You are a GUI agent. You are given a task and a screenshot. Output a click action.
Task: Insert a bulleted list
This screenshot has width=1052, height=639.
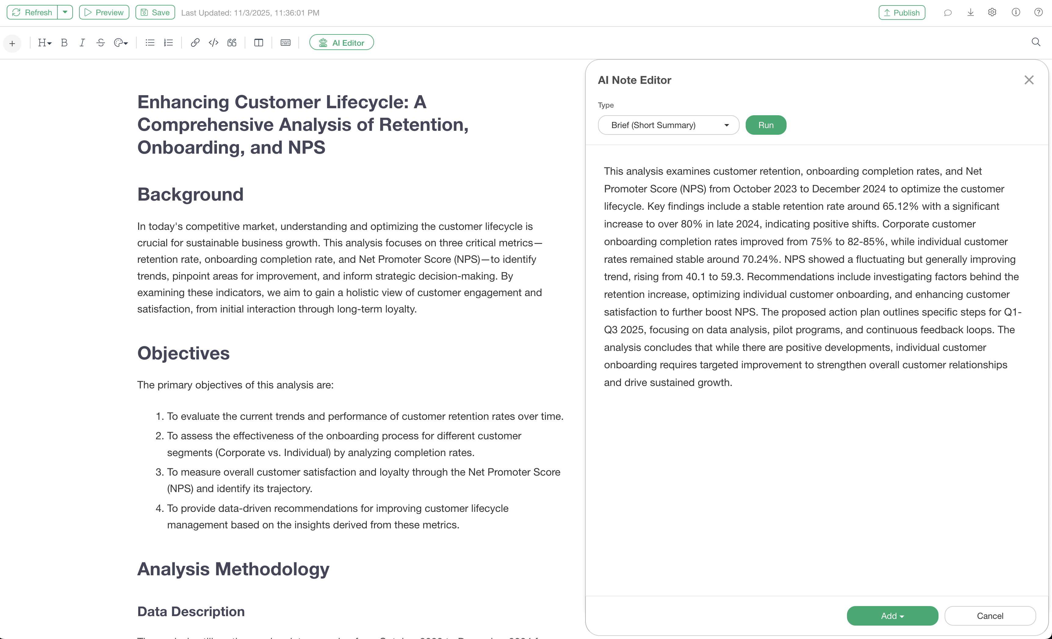[x=150, y=43]
